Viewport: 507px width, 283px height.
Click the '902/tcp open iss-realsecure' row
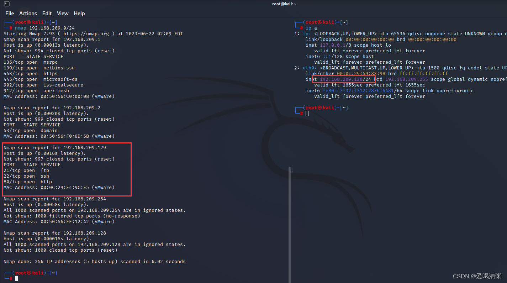[43, 85]
